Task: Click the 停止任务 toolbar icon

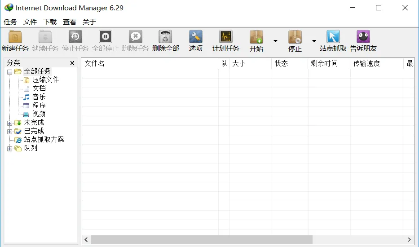Action: click(75, 37)
